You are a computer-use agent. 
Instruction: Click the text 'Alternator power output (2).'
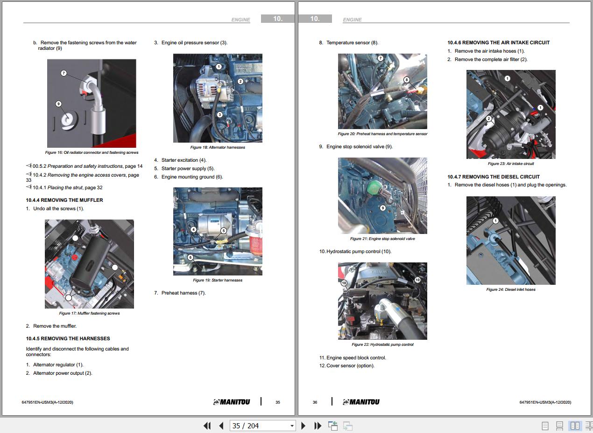point(63,373)
